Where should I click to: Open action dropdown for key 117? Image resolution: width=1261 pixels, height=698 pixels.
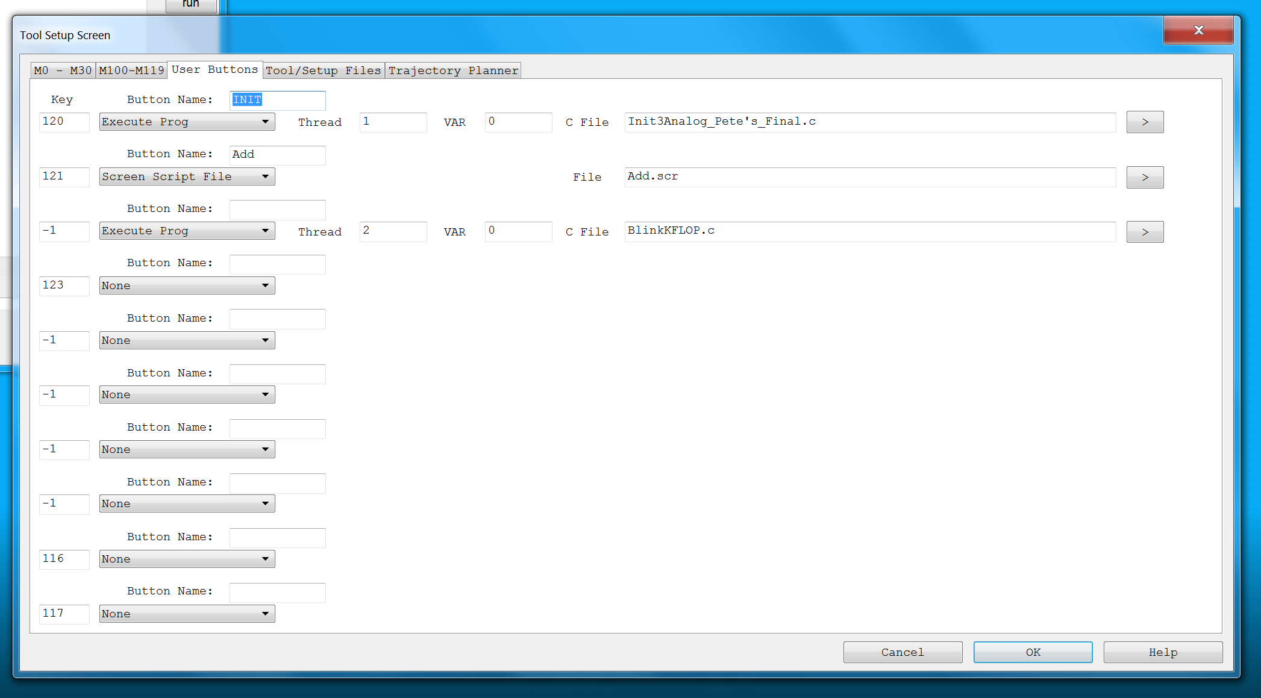187,614
